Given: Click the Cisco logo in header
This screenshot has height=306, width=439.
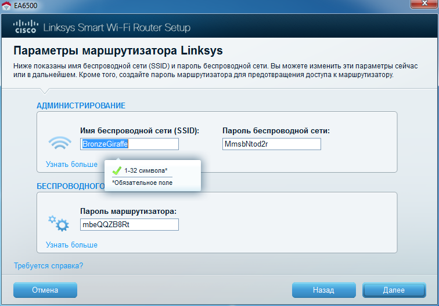Looking at the screenshot, I should [x=26, y=27].
